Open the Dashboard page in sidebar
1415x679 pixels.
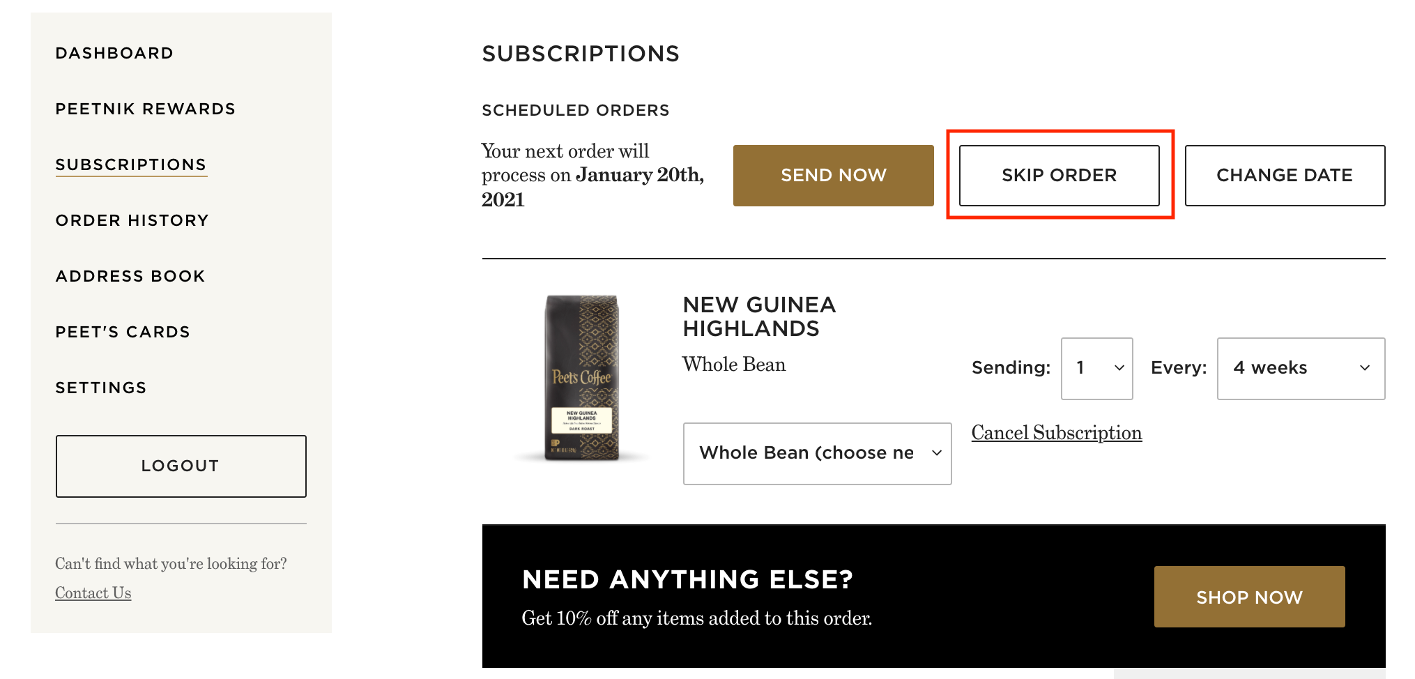pos(114,53)
